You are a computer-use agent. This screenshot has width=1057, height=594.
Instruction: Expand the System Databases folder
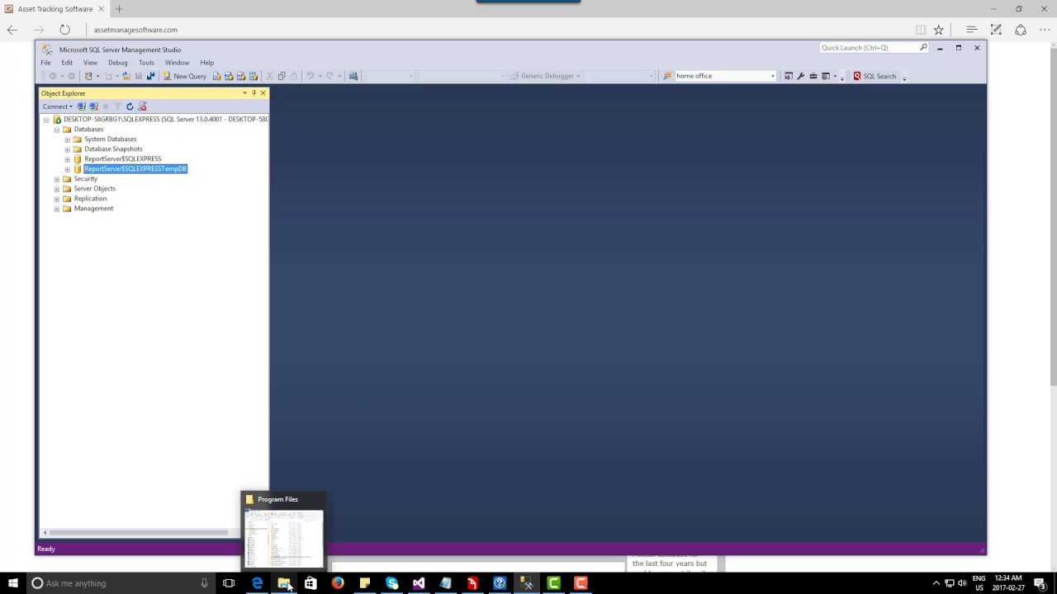(68, 139)
